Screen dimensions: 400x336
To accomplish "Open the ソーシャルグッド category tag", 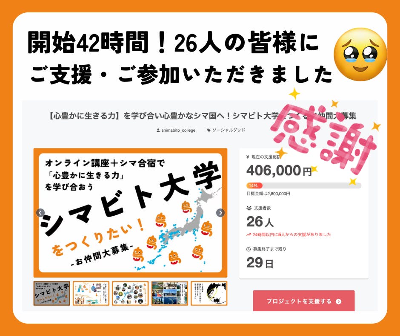I will click(x=229, y=130).
